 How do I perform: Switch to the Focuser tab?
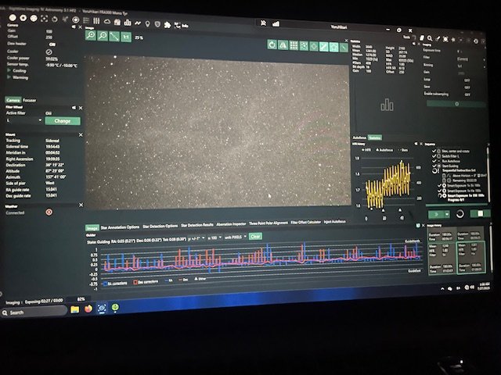tap(29, 101)
